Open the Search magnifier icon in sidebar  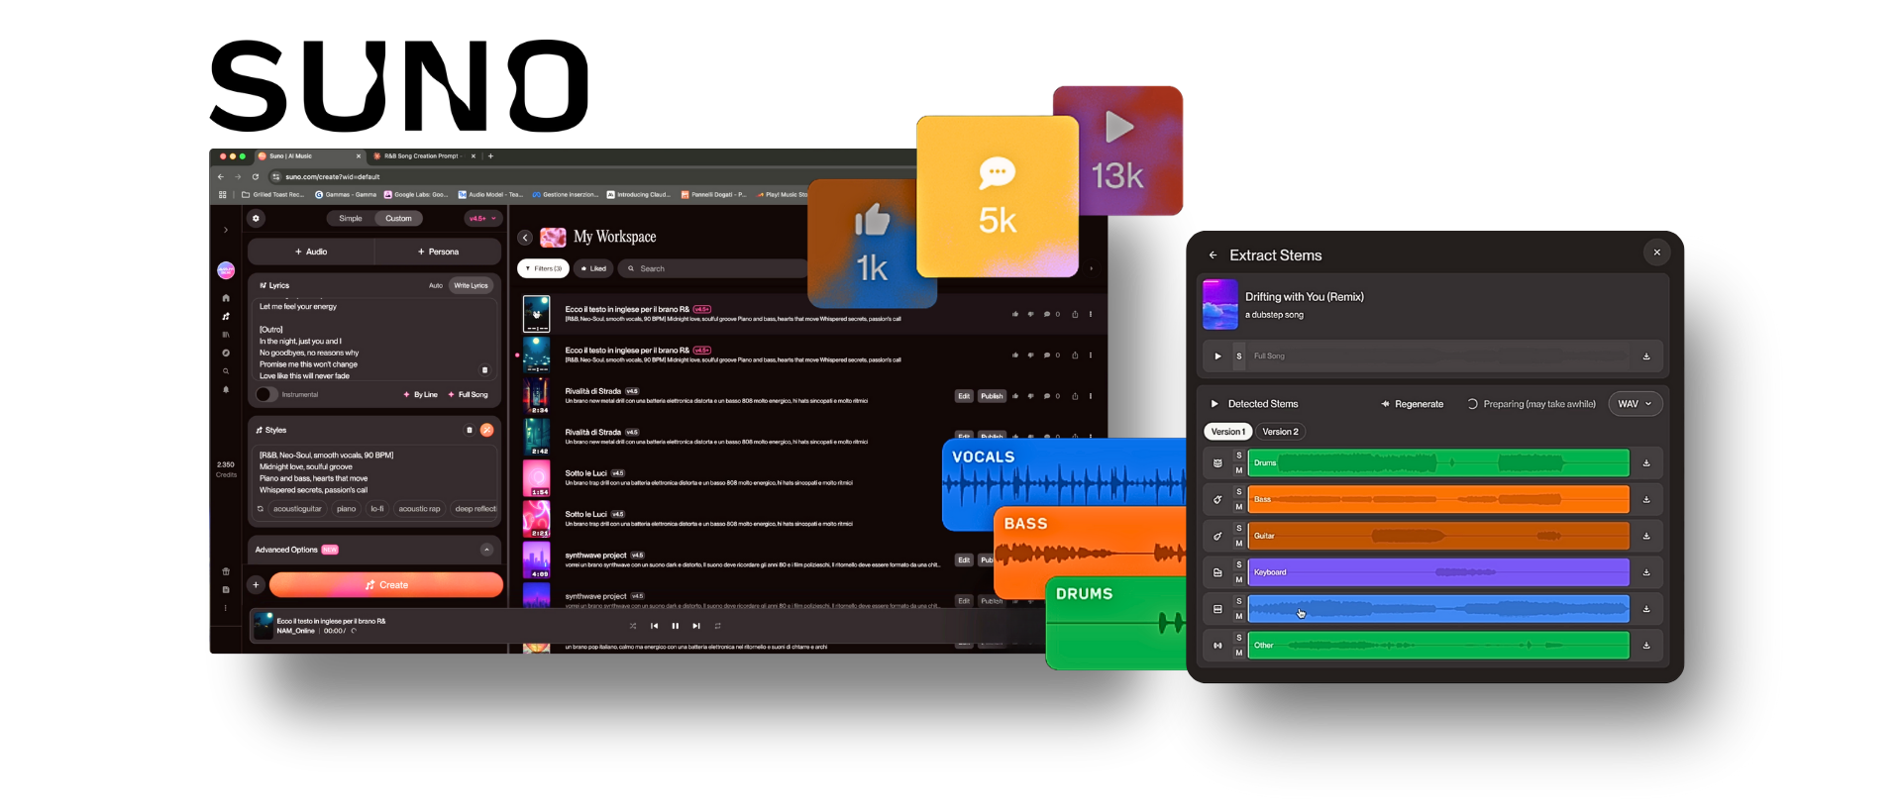[226, 371]
